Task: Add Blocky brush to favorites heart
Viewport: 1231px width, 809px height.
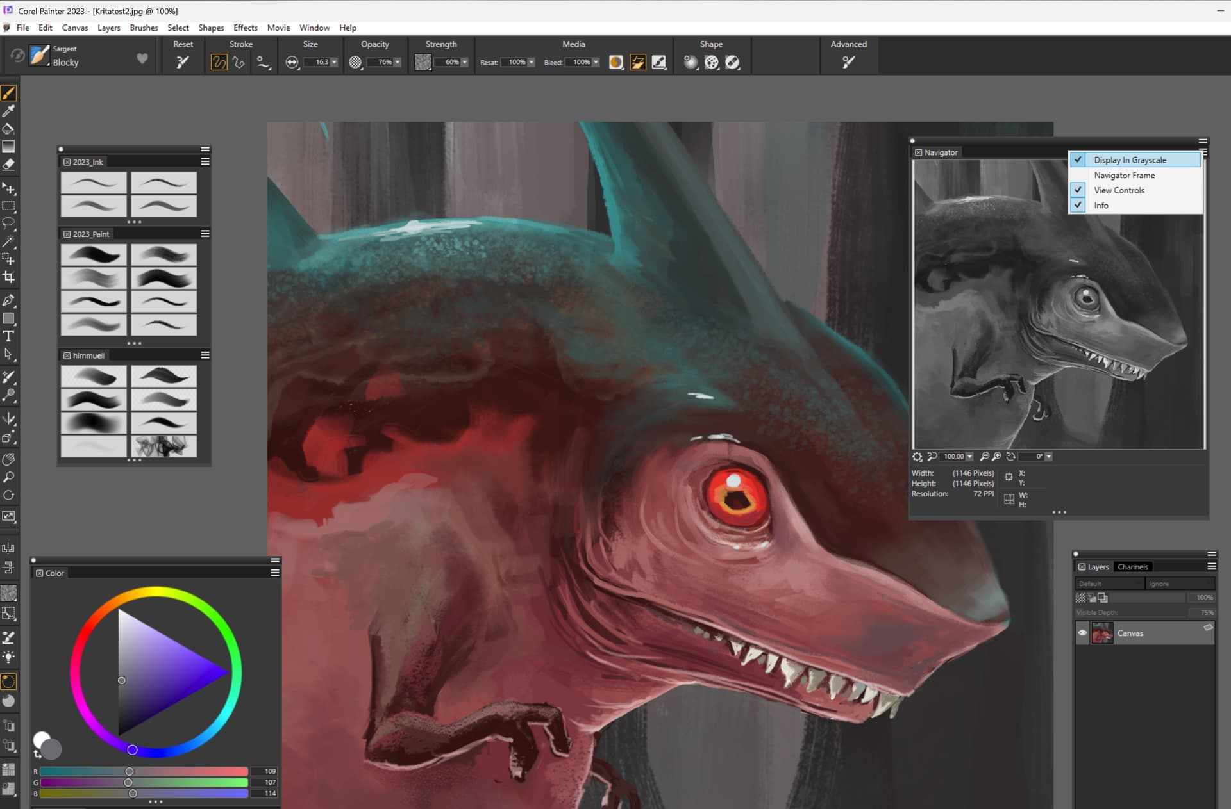Action: (142, 58)
